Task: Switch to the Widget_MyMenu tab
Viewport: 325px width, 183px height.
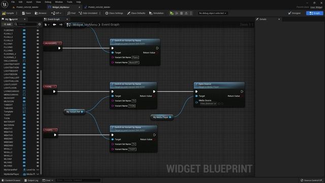Action: click(x=61, y=7)
